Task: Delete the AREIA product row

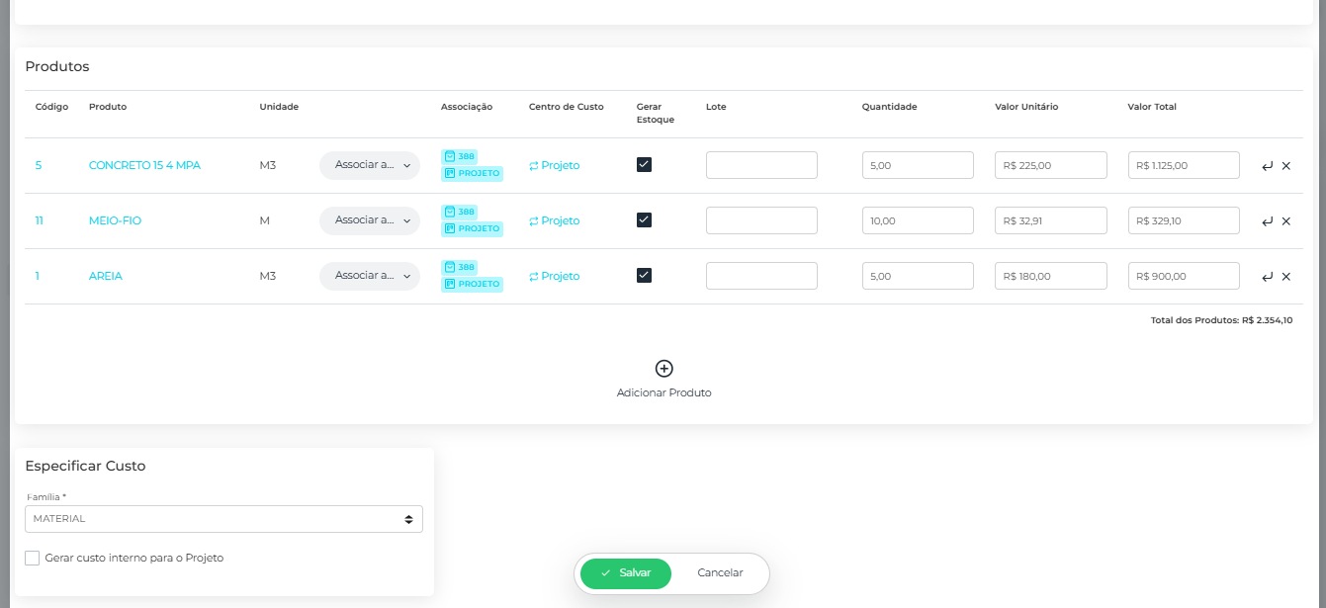Action: (1286, 277)
